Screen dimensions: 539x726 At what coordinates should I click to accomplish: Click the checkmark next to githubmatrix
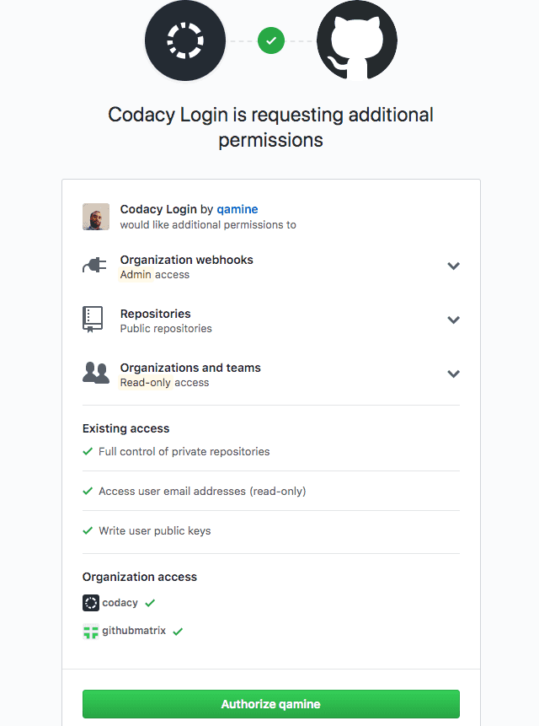point(177,632)
